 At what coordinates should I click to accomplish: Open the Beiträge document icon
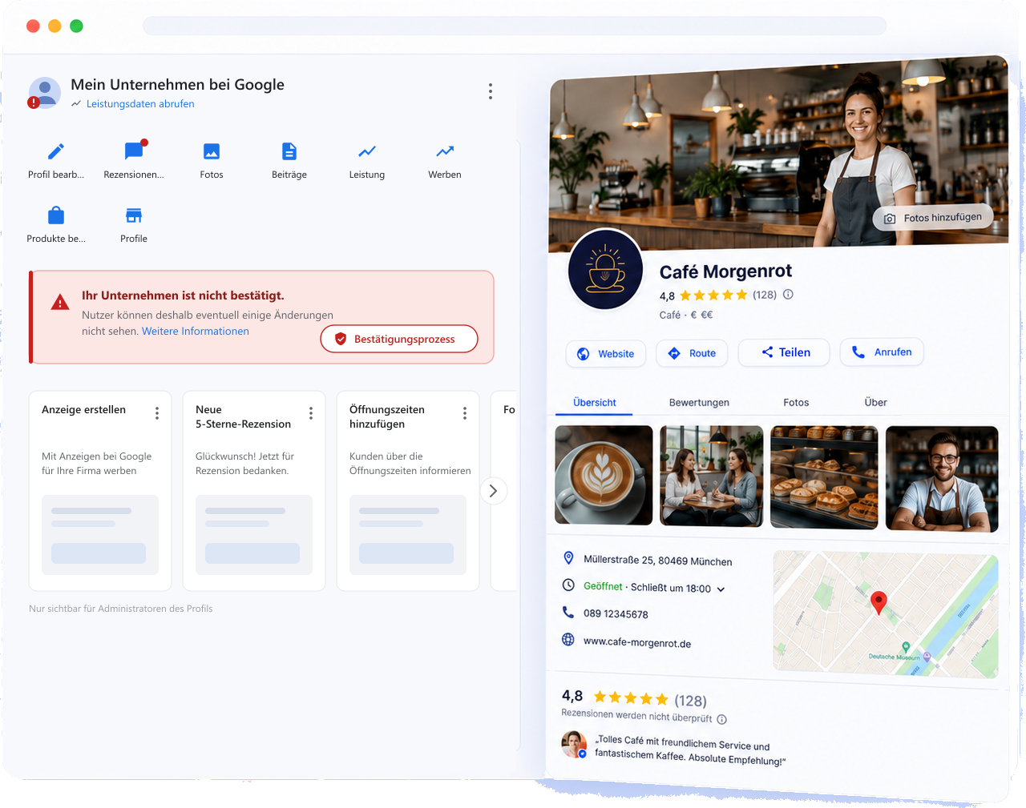[x=289, y=151]
